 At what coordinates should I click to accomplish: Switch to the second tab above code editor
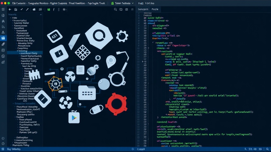tap(155, 9)
